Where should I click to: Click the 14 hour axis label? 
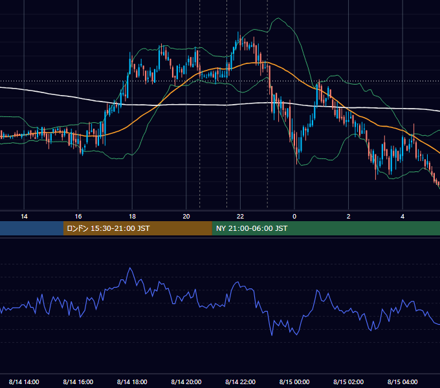(24, 217)
